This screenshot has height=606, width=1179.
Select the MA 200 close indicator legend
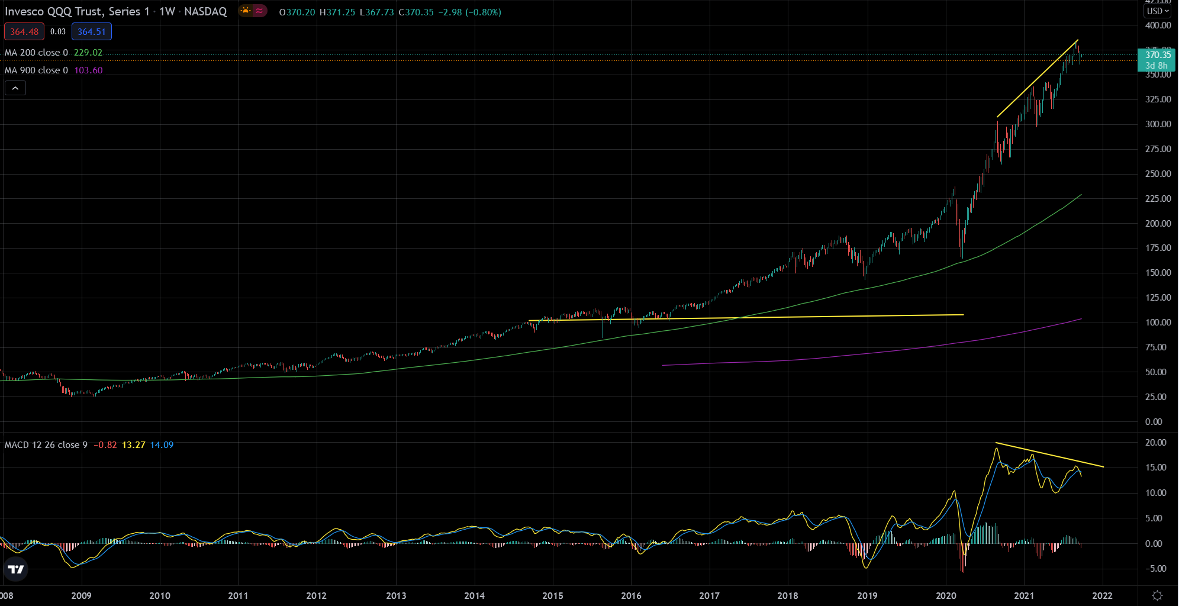click(x=36, y=53)
